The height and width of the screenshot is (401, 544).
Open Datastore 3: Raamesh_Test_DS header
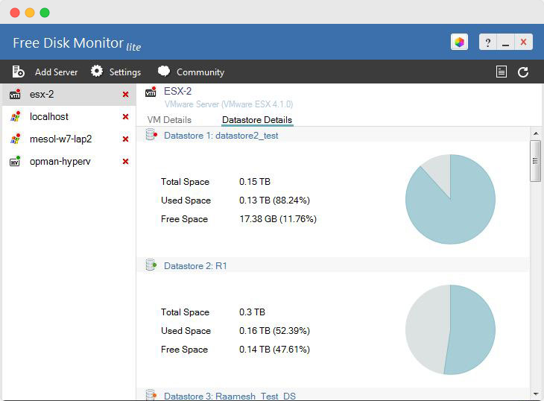pyautogui.click(x=332, y=395)
